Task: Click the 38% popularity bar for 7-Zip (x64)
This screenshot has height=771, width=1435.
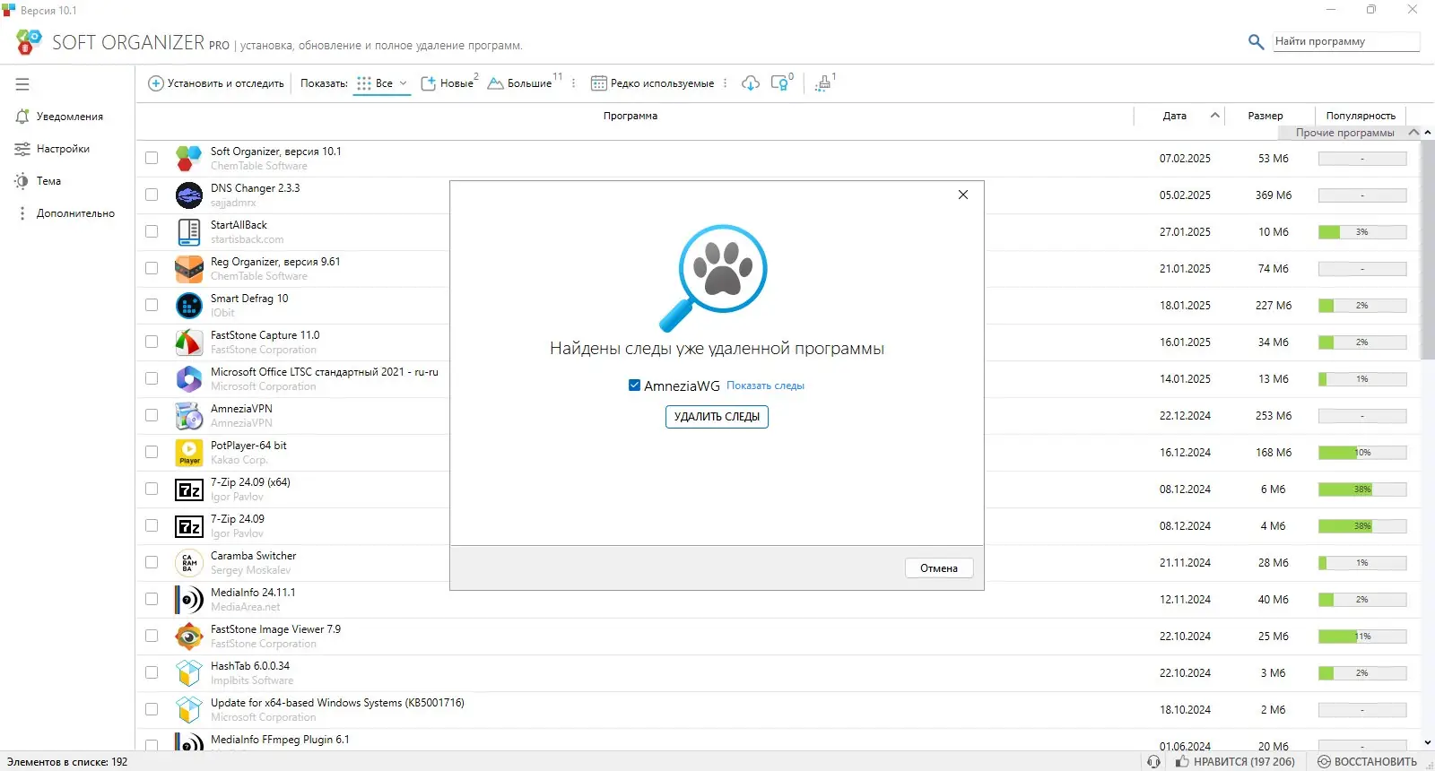Action: coord(1362,489)
